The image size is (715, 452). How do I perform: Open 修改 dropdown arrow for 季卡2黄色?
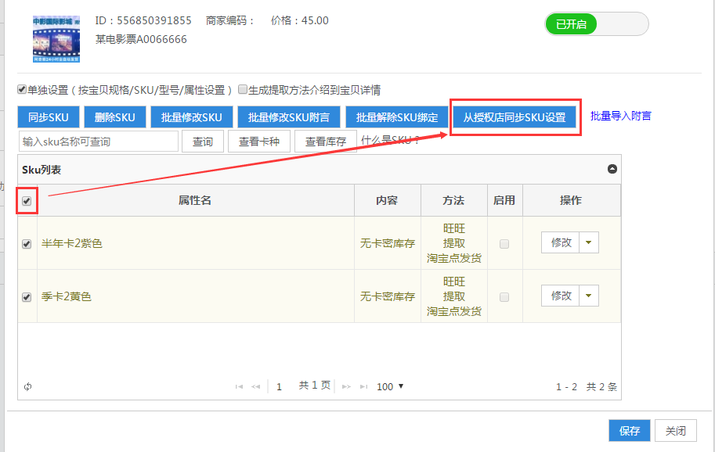pos(589,296)
